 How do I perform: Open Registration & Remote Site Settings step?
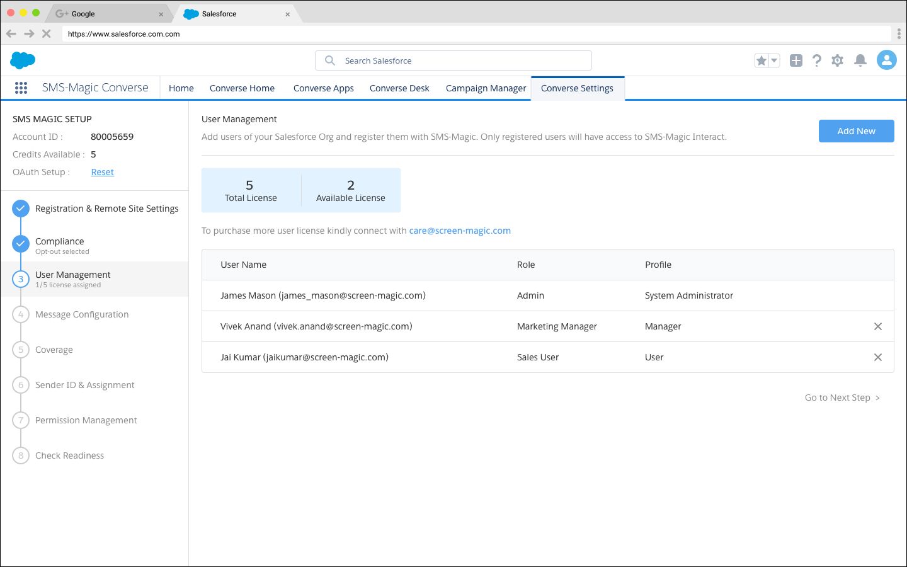coord(106,209)
